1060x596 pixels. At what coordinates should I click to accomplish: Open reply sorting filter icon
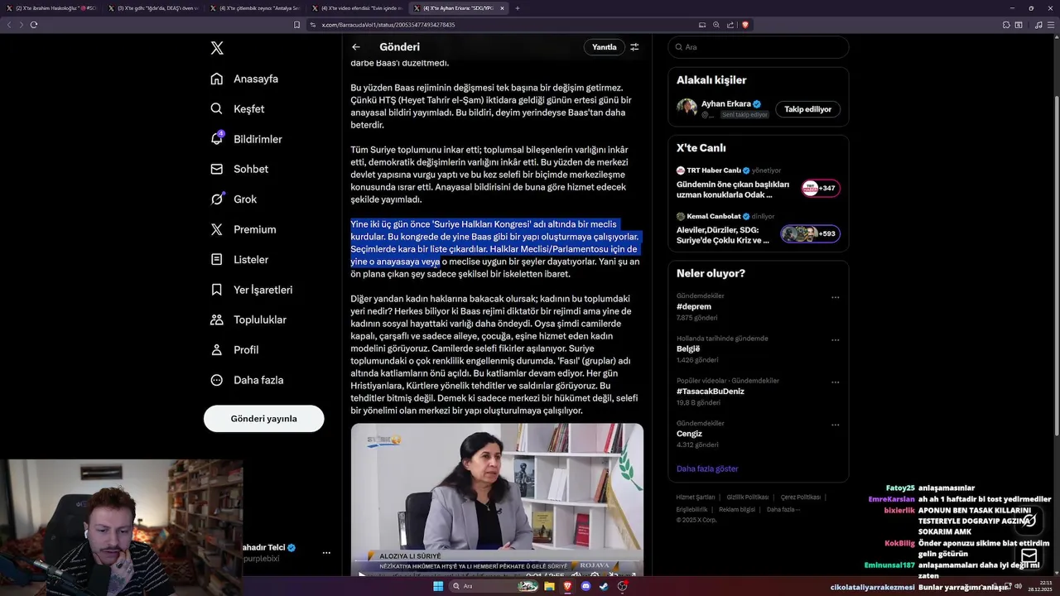[x=634, y=47]
